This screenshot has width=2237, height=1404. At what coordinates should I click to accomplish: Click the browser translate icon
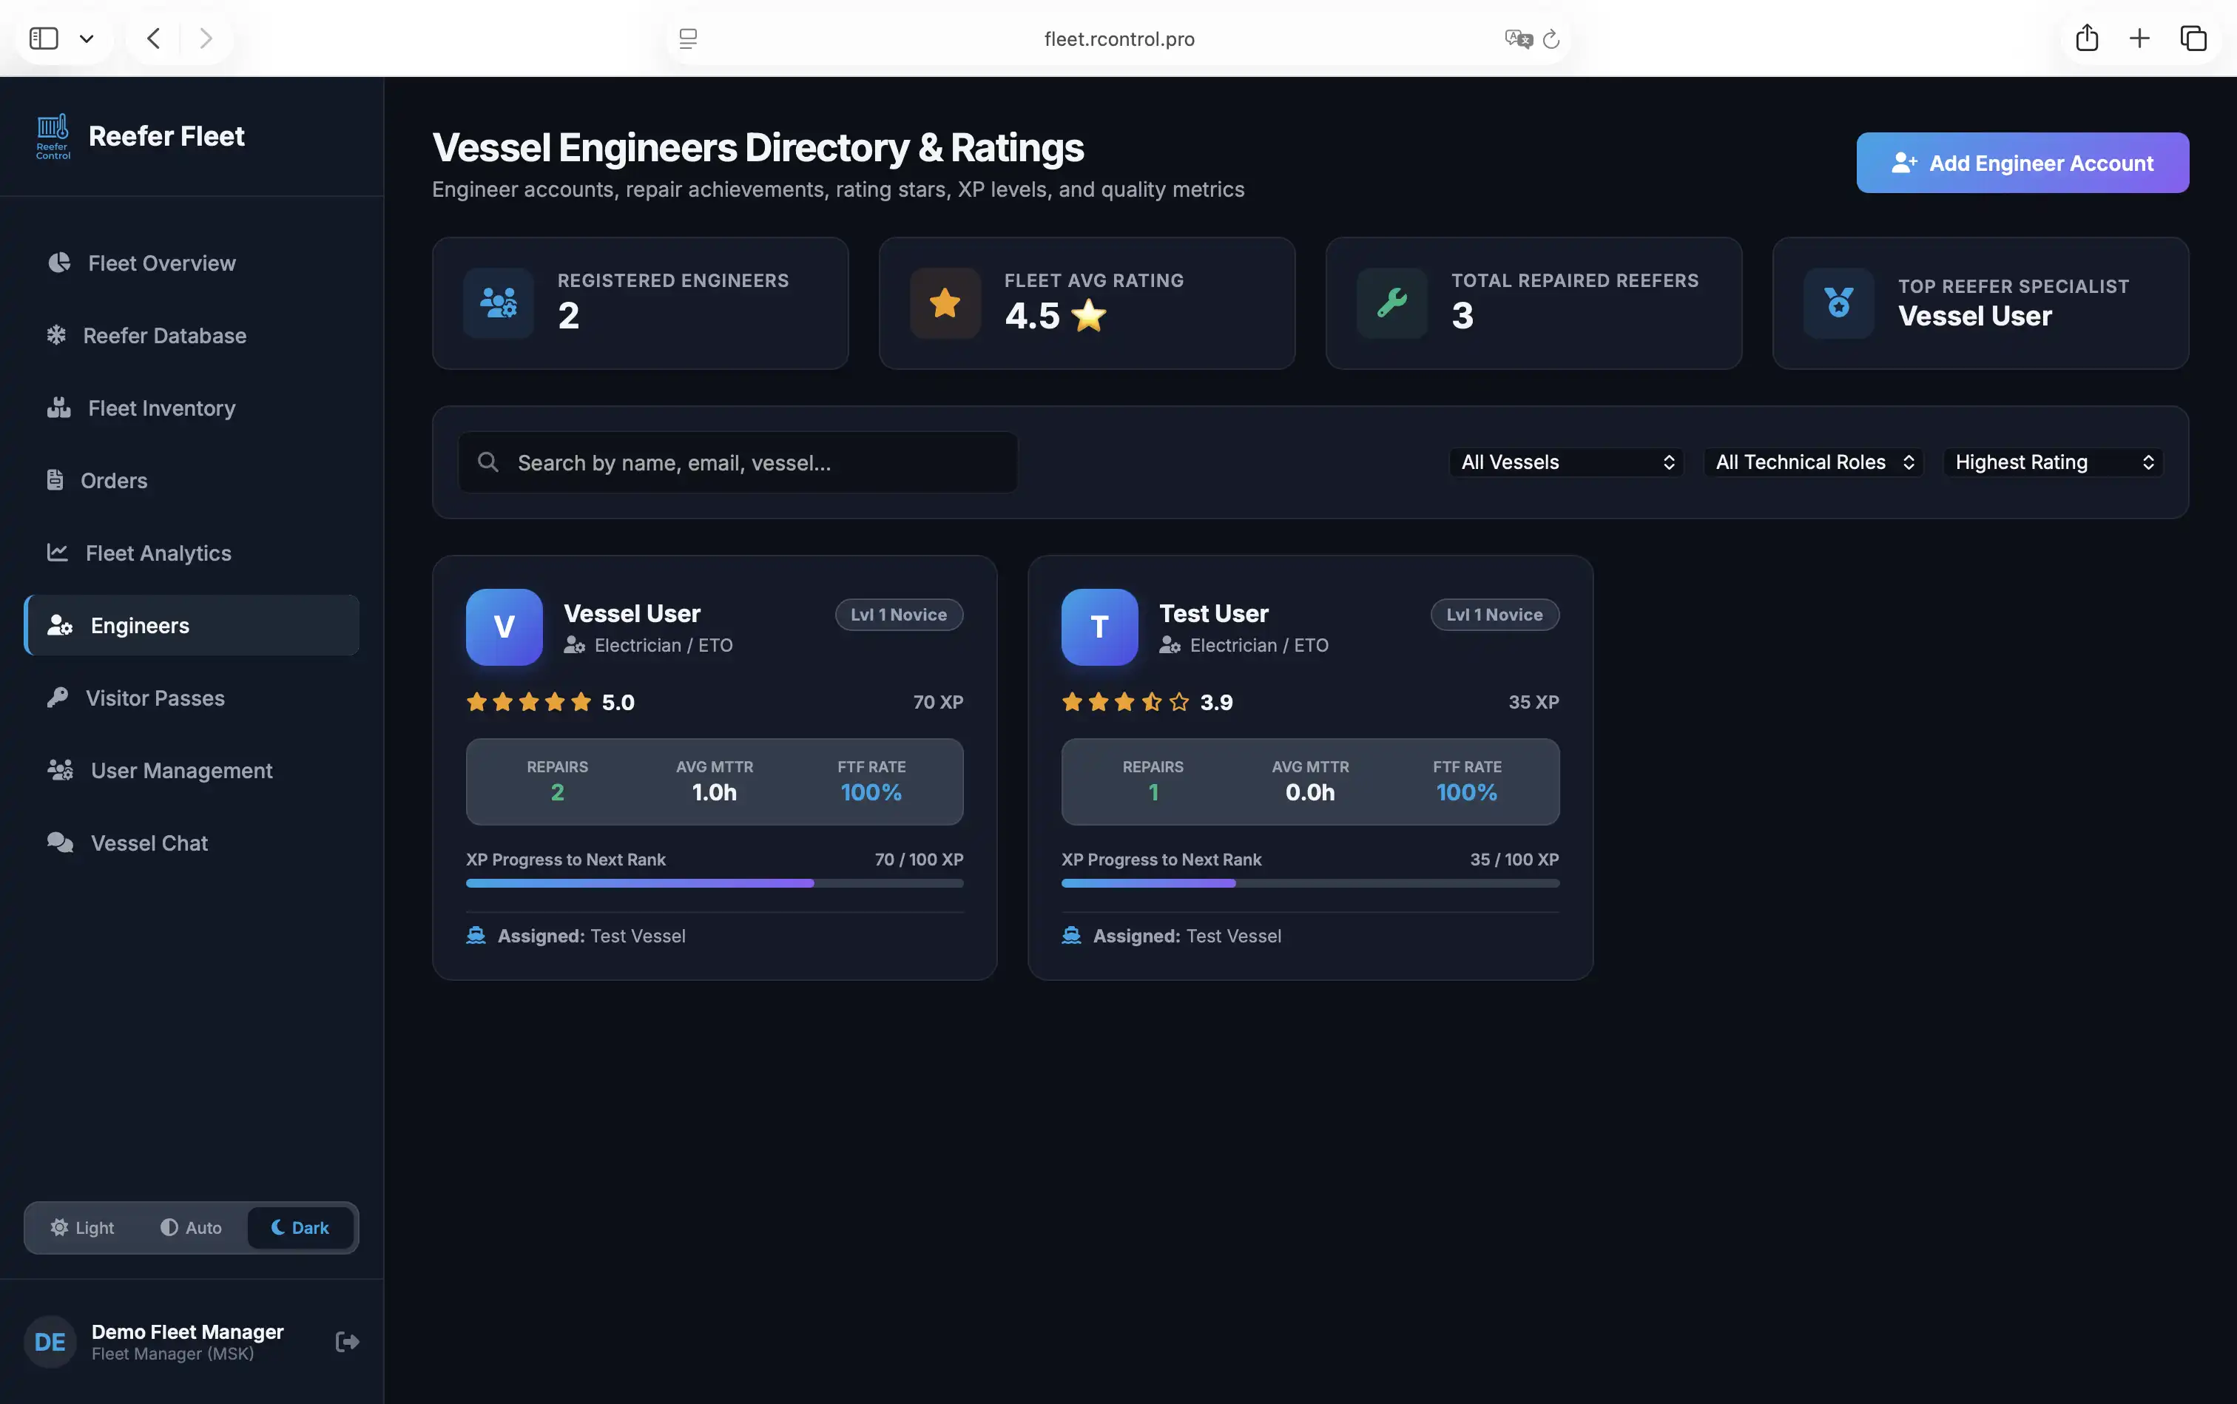[1518, 39]
